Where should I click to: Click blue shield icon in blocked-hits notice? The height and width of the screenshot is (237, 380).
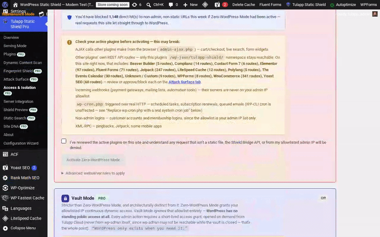click(x=69, y=17)
